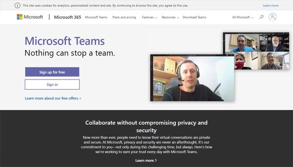
Task: Expand the Features dropdown menu
Action: [149, 17]
